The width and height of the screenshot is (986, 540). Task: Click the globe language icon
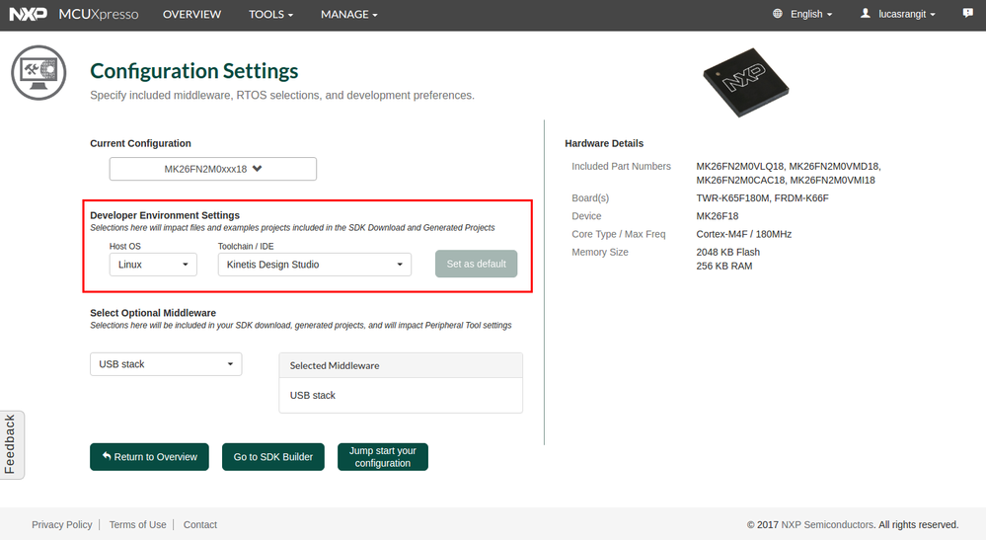(778, 13)
